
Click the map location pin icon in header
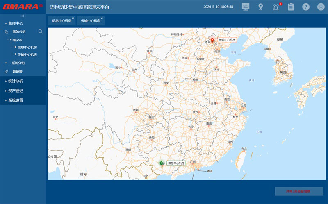[260, 7]
